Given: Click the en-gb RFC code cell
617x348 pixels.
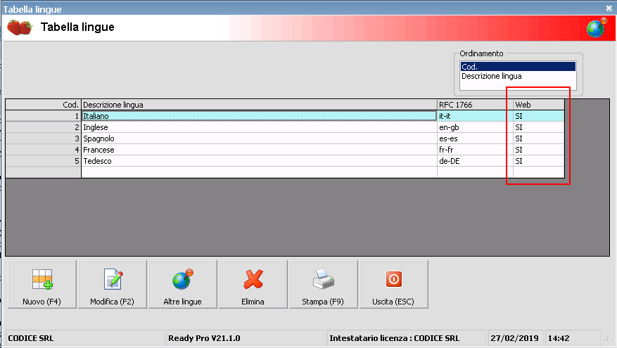Looking at the screenshot, I should coord(475,127).
